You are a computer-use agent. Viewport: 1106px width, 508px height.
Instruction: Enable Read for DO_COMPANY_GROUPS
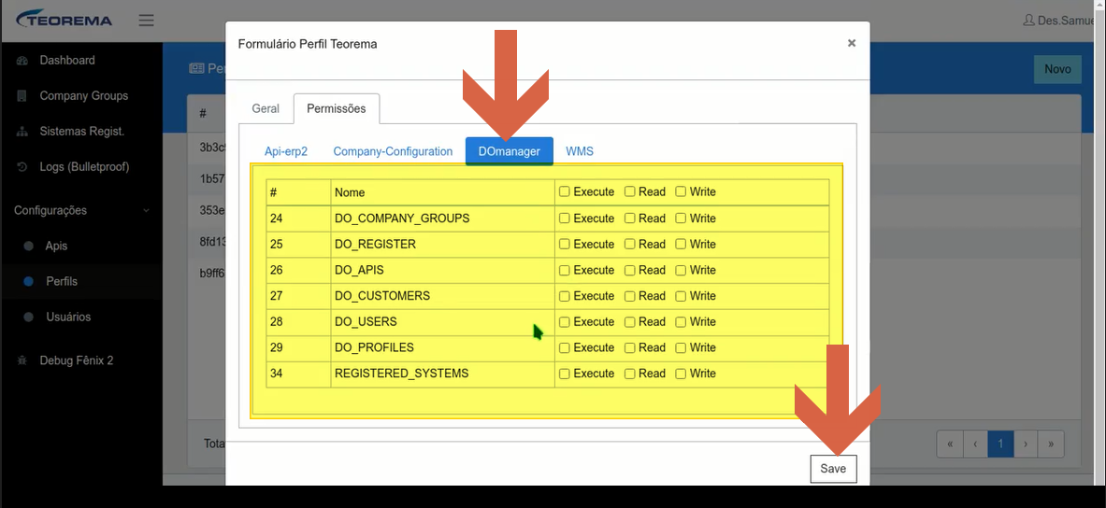pyautogui.click(x=629, y=219)
